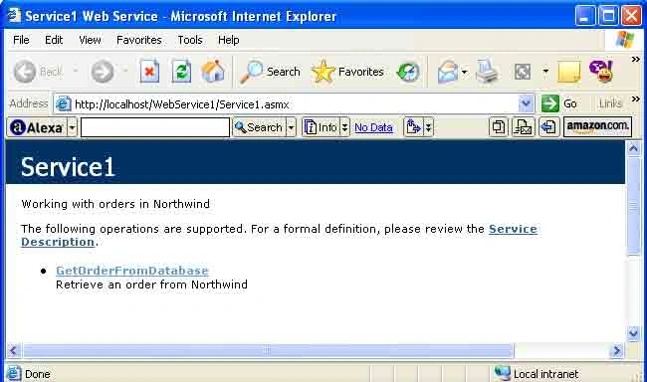The height and width of the screenshot is (382, 647).
Task: Click the Alexa toolbar logo button
Action: tap(37, 127)
